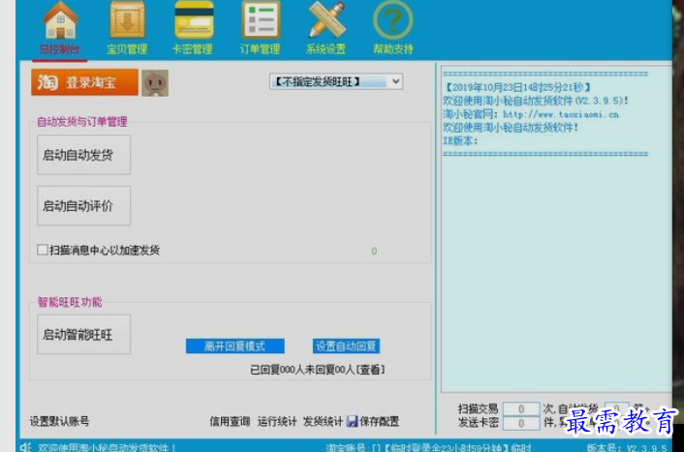Click the floppy disk save icon

(x=352, y=421)
